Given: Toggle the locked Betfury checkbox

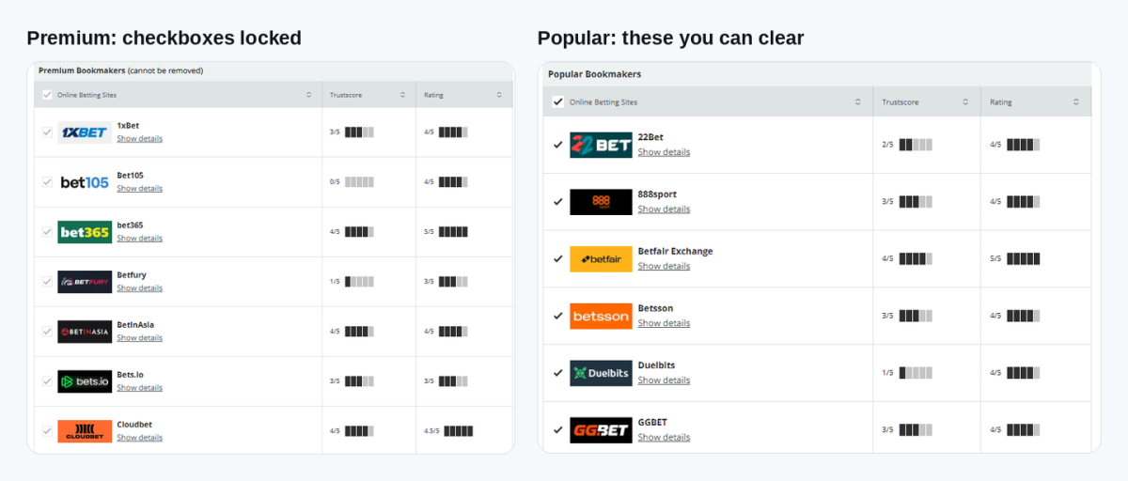Looking at the screenshot, I should tap(47, 282).
